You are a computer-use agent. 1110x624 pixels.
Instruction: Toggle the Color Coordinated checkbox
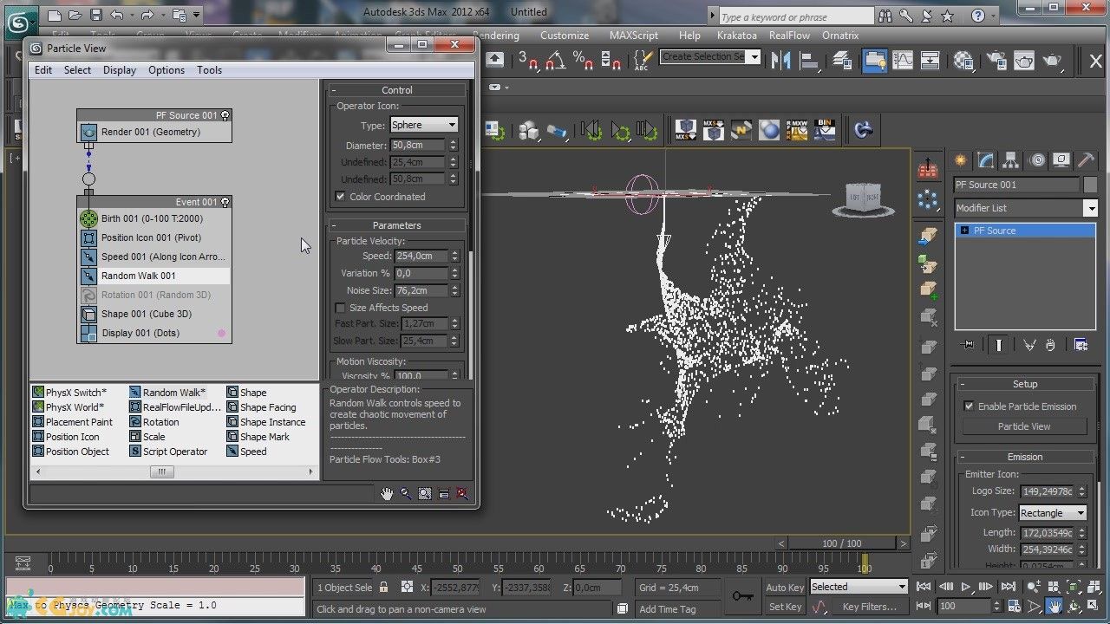[x=340, y=197]
